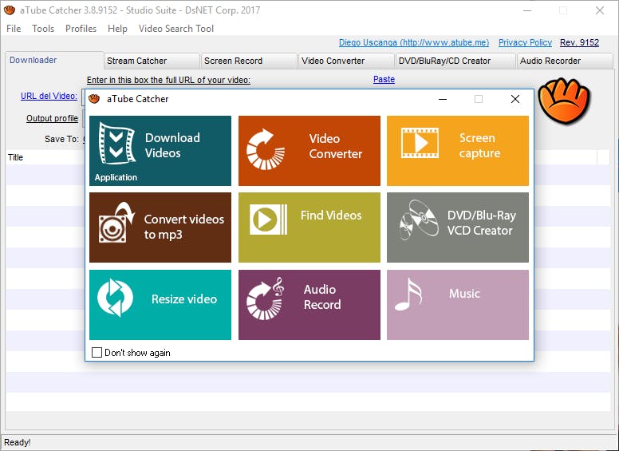This screenshot has width=619, height=451.
Task: Click the Application caption on Download tile
Action: [116, 177]
